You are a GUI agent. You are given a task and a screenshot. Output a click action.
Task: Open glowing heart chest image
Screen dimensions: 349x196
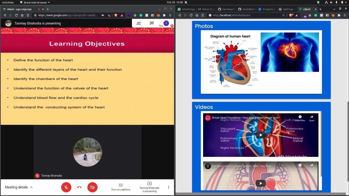(x=290, y=52)
